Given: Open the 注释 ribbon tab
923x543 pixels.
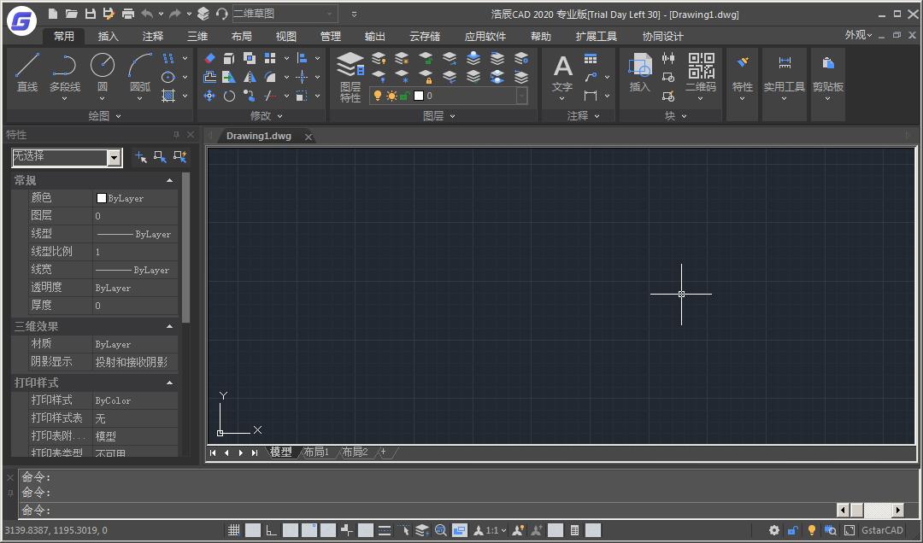Looking at the screenshot, I should 152,37.
